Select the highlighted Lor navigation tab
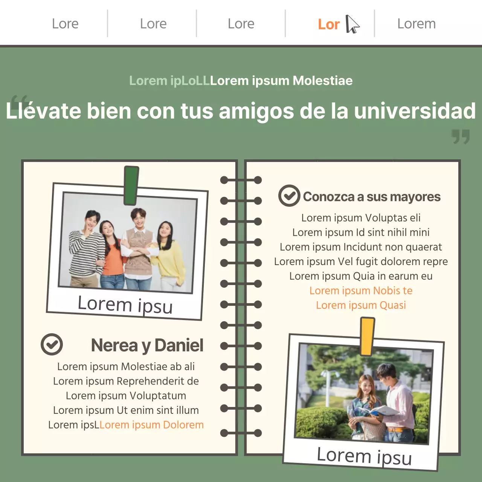This screenshot has width=482, height=482. click(x=329, y=23)
